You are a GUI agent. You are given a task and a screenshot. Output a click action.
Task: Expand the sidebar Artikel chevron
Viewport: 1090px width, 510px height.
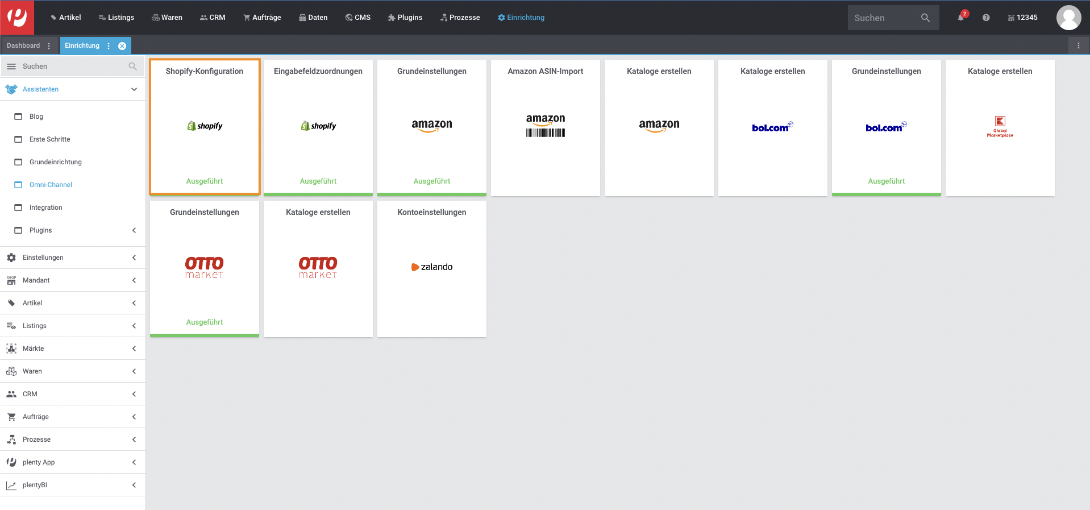(x=134, y=303)
